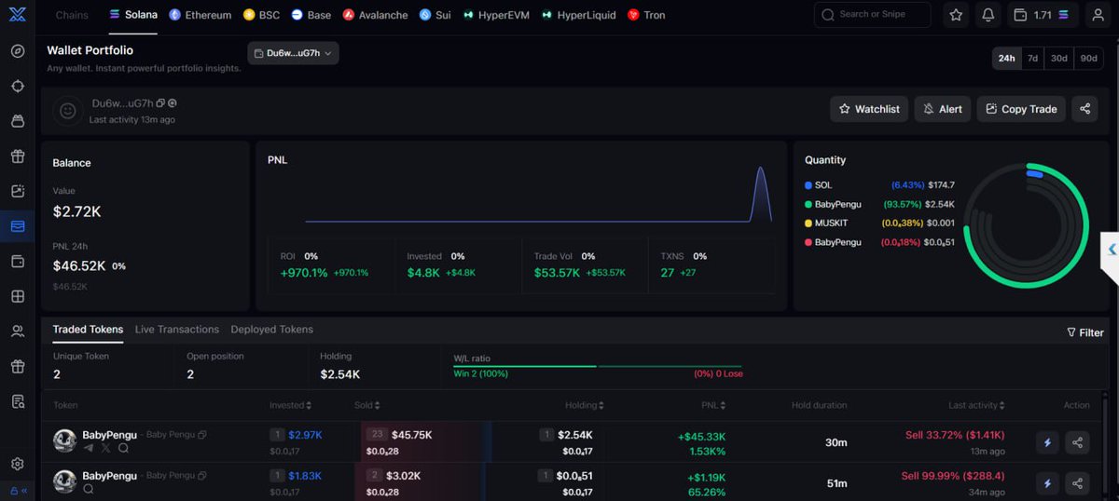Switch to Sui chain tab

pos(435,15)
